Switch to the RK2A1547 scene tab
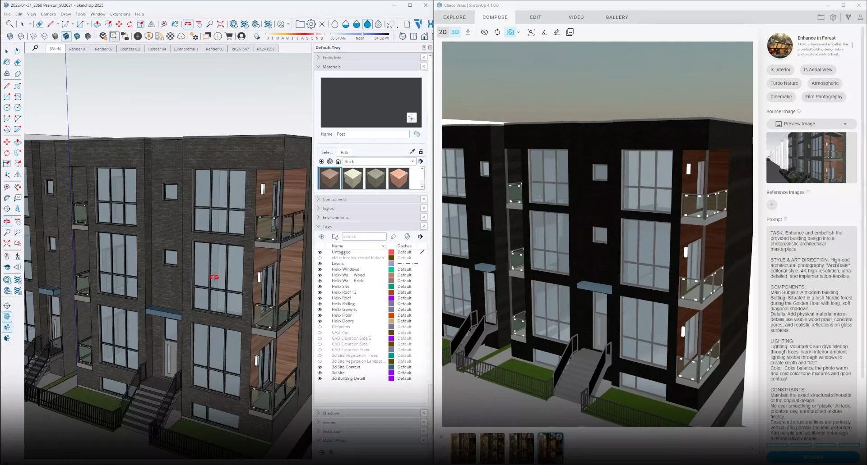The width and height of the screenshot is (867, 465). click(240, 49)
